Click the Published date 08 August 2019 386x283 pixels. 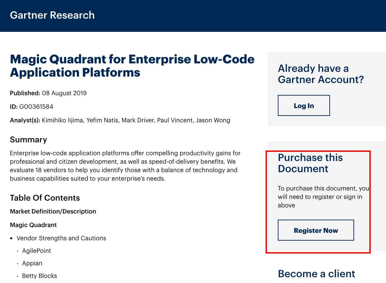[63, 93]
